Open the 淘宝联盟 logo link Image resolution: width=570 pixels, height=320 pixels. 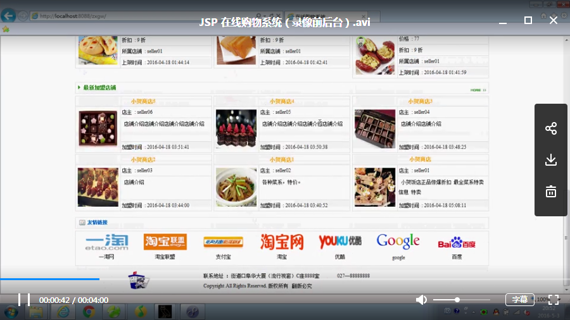[x=165, y=242]
